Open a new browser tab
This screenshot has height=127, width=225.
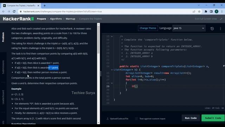(45, 6)
